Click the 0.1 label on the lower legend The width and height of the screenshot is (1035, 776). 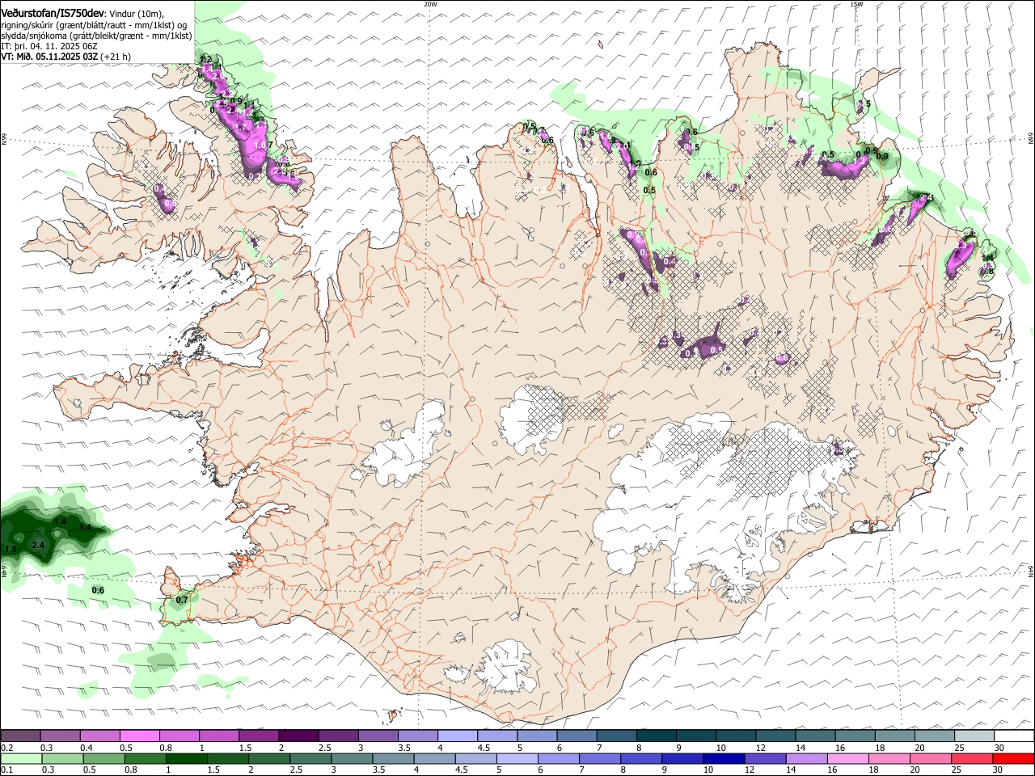coord(7,770)
